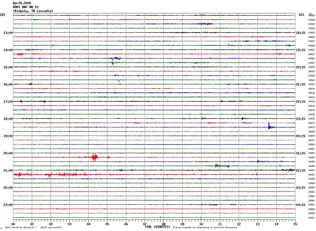The width and height of the screenshot is (316, 231).
Task: Click the station code 'RDGT HNZ NM 10'
Action: (x=26, y=7)
